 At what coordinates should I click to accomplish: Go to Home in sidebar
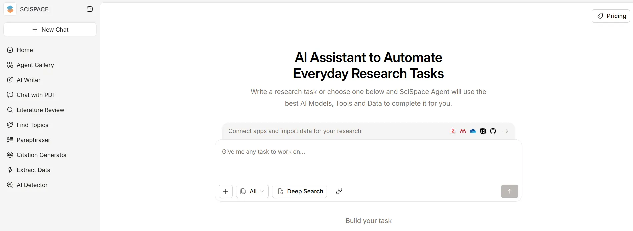(25, 50)
